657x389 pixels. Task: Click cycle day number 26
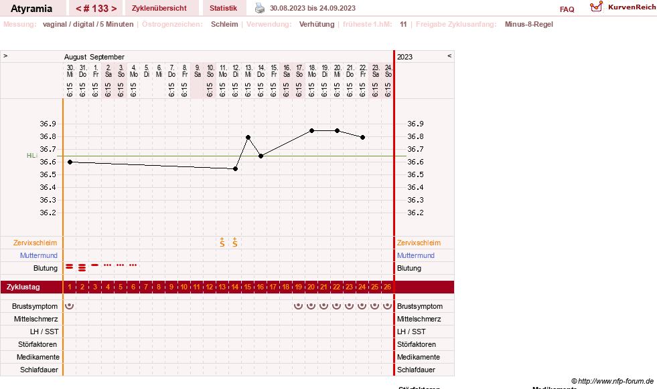pos(387,287)
